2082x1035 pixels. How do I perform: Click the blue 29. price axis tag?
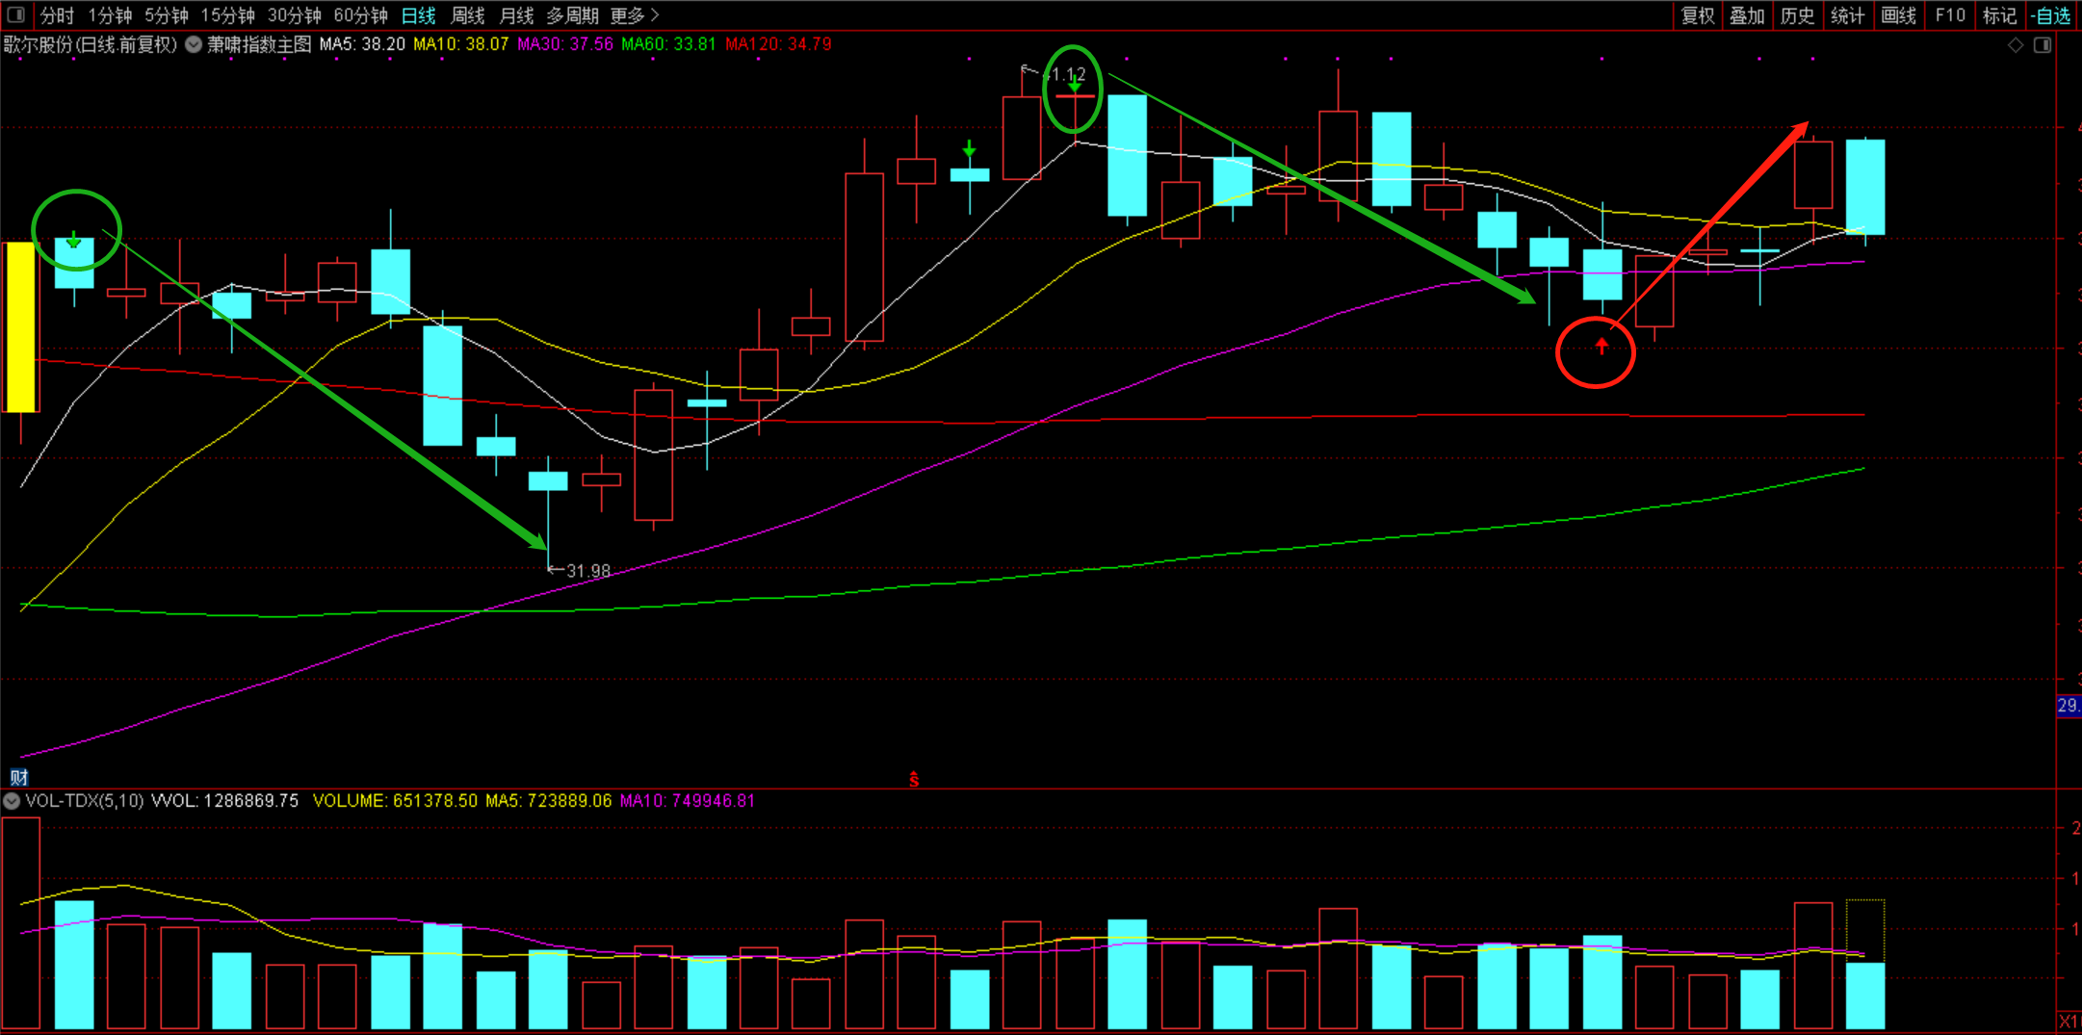coord(2069,706)
